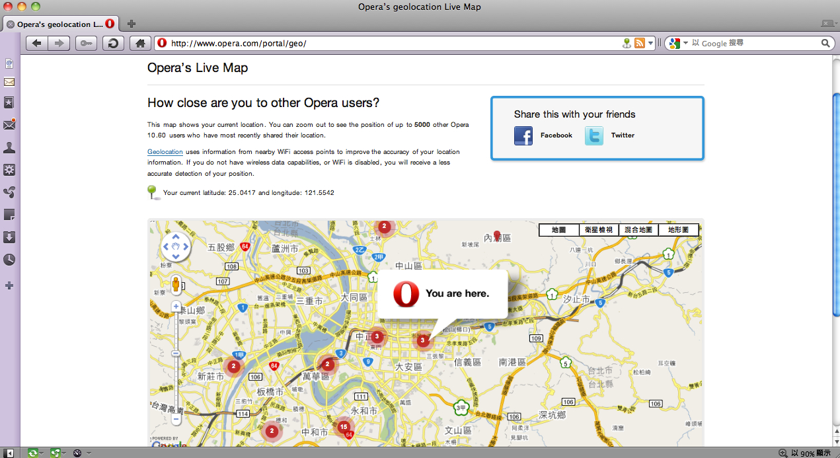
Task: Zoom out the map with minus button
Action: click(176, 418)
